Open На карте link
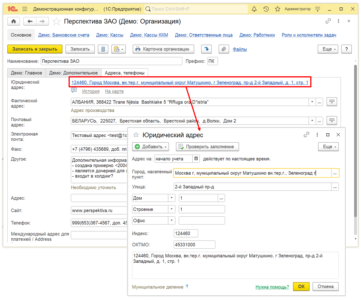 click(114, 91)
